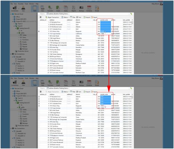Click 'Madhya Pradesh' district cell in upper table
174x149 pixels.
tap(81, 63)
